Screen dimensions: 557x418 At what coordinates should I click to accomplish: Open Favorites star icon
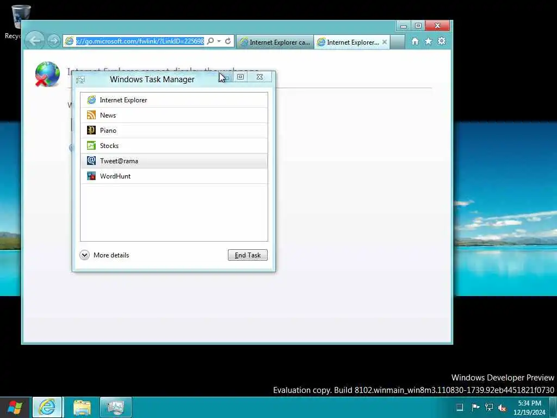point(429,41)
